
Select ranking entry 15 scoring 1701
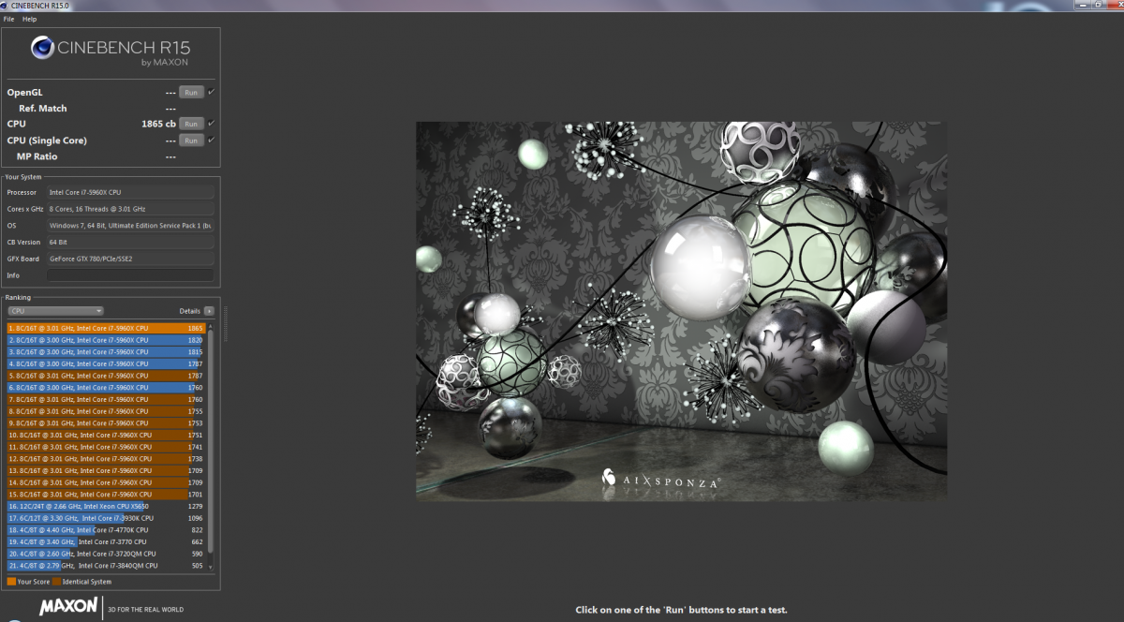pos(106,495)
